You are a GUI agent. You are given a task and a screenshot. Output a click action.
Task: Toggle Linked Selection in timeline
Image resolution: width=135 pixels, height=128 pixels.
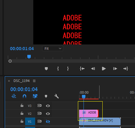point(35,96)
